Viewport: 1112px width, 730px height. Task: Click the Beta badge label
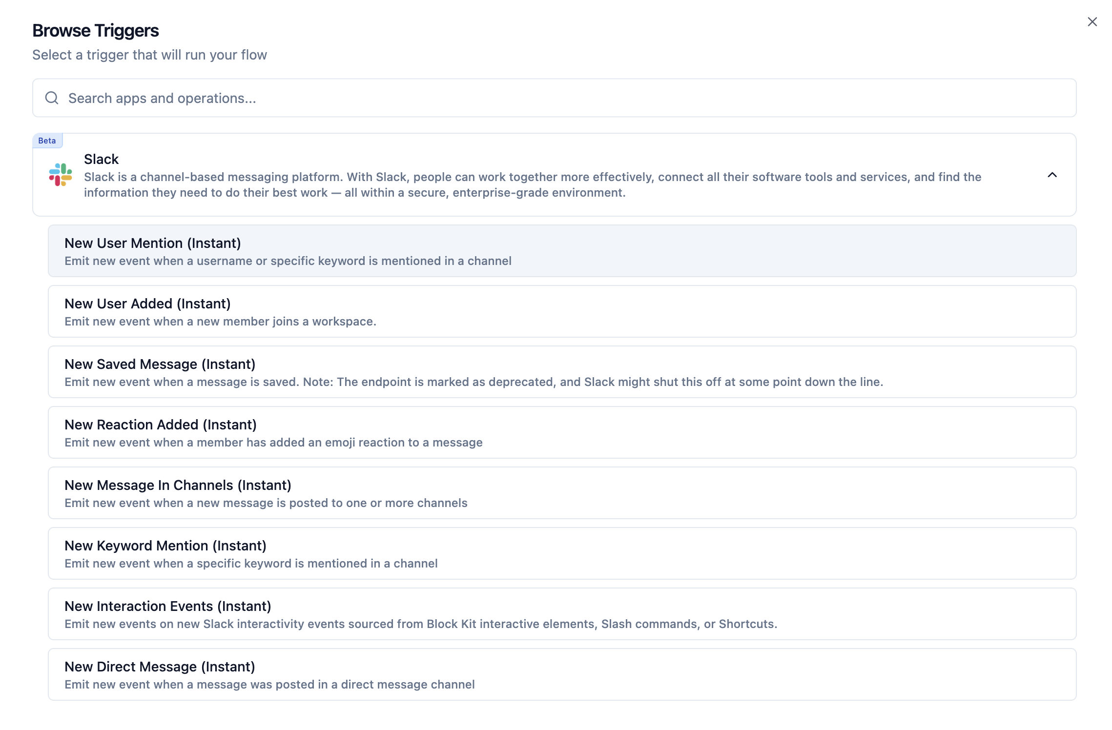click(47, 141)
